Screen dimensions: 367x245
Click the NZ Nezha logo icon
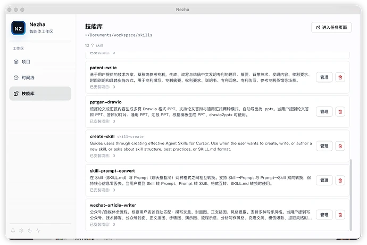pos(18,28)
